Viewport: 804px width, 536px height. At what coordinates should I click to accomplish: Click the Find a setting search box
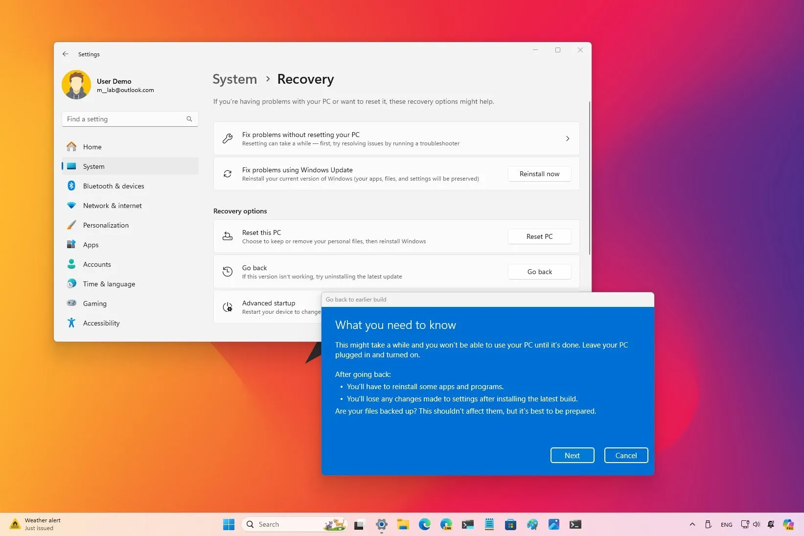pyautogui.click(x=130, y=119)
